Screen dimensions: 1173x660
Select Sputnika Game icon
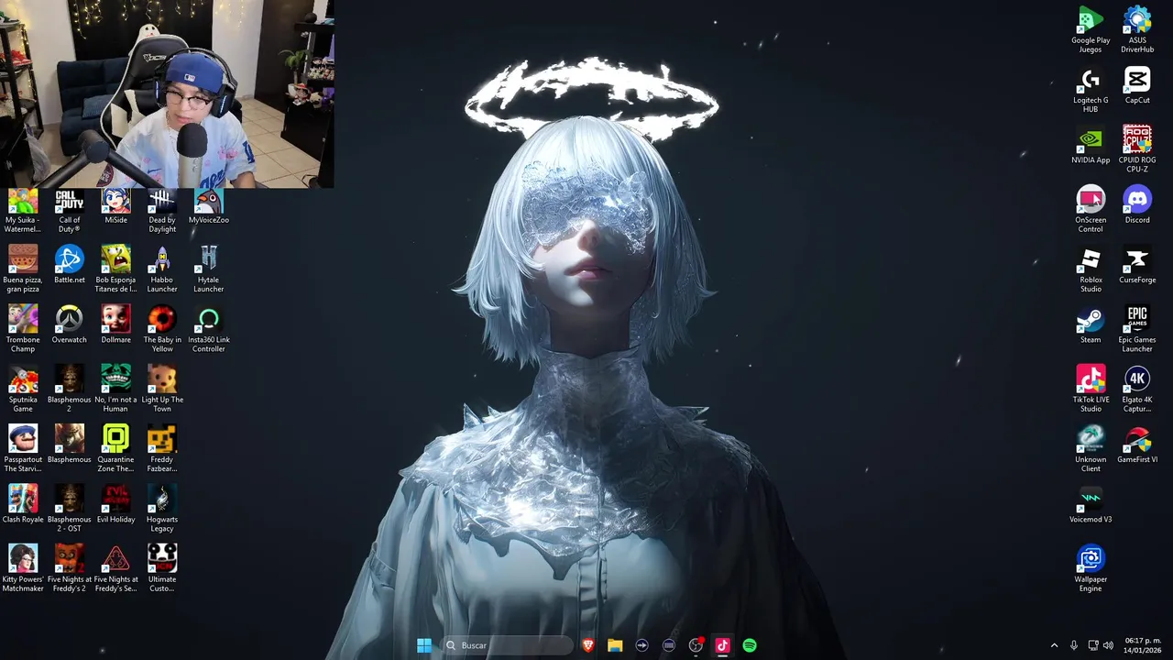(x=23, y=390)
